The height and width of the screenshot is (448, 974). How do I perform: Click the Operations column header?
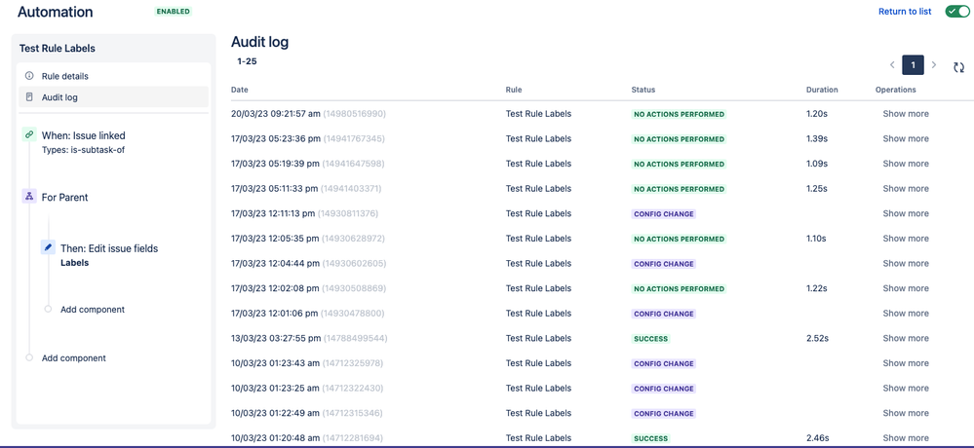click(896, 90)
